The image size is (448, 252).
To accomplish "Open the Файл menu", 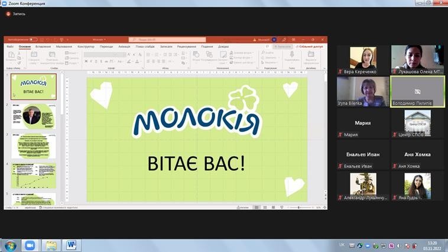I will [10, 46].
